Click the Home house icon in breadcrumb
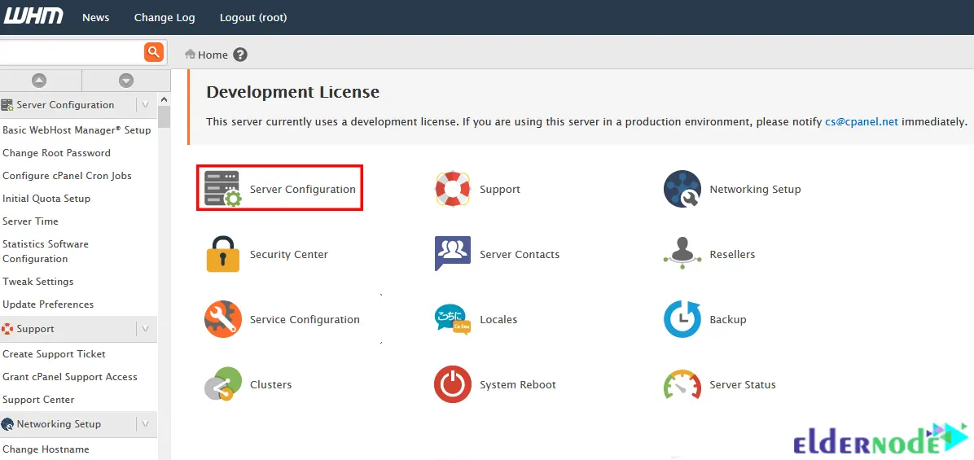This screenshot has width=974, height=460. coord(190,54)
